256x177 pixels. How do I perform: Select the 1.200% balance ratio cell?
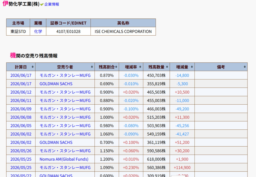pyautogui.click(x=107, y=159)
